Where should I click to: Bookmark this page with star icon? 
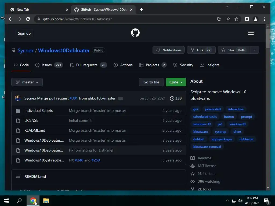click(236, 19)
